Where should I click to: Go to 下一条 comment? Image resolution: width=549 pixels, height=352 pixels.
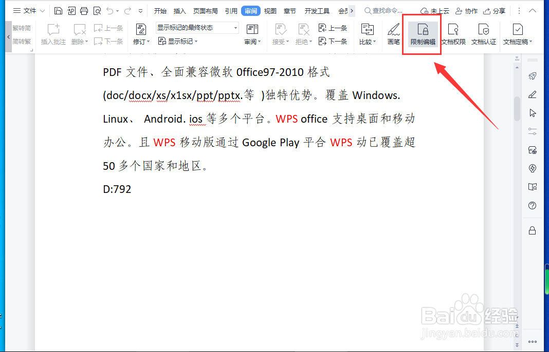108,41
